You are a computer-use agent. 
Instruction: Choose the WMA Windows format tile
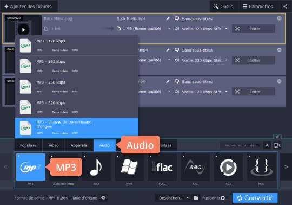click(x=129, y=167)
